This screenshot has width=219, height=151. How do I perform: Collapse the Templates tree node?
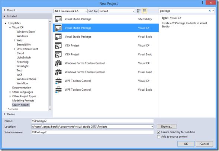[6, 23]
